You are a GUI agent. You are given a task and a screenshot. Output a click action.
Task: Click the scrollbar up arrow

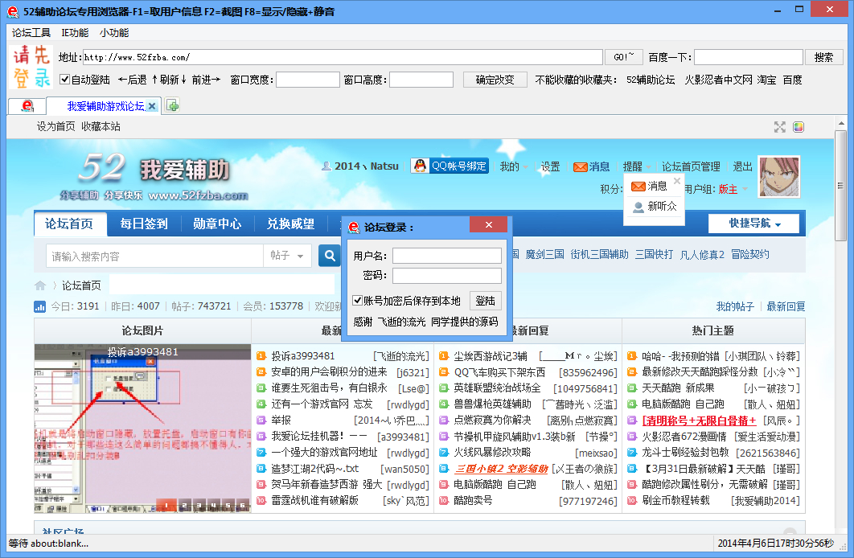point(841,123)
